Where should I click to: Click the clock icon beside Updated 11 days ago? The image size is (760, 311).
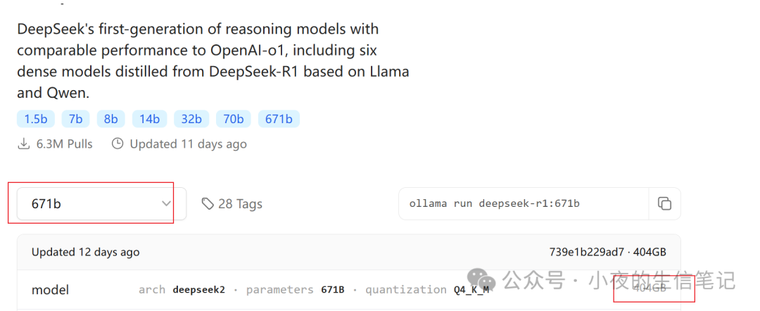coord(118,144)
